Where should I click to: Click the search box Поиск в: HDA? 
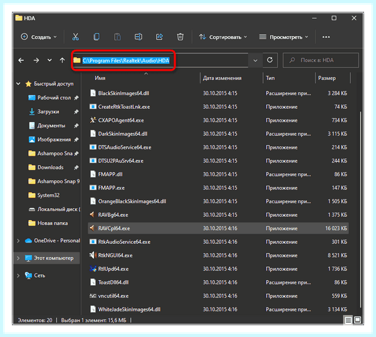point(321,60)
